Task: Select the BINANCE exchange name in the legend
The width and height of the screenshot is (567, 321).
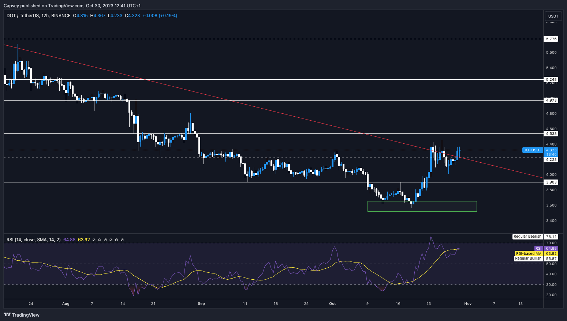Action: [x=61, y=16]
